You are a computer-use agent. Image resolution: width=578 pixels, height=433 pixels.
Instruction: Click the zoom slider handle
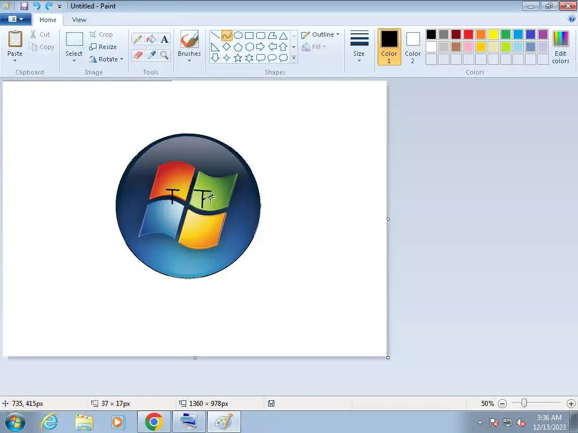pos(524,403)
